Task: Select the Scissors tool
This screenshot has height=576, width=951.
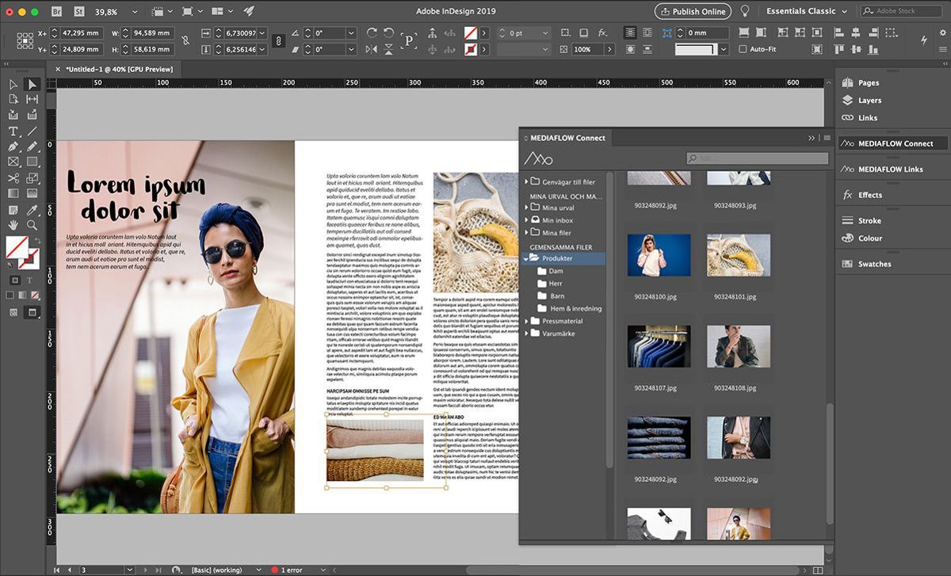Action: tap(13, 177)
